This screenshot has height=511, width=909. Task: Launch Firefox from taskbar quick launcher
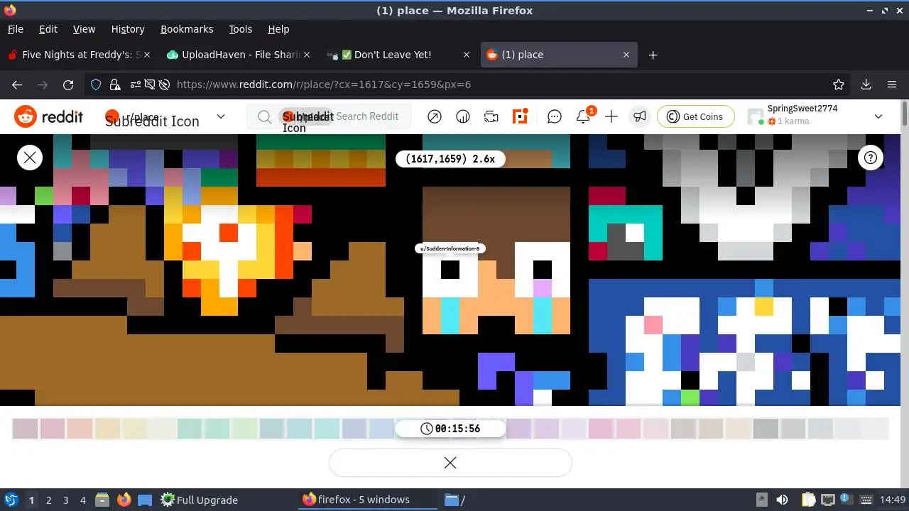click(124, 500)
